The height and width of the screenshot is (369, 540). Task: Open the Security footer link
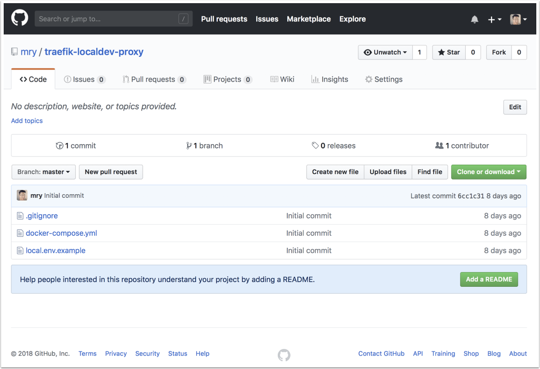[147, 354]
